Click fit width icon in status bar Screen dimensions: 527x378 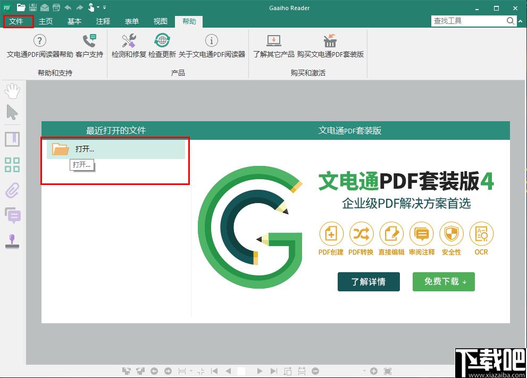(302, 371)
